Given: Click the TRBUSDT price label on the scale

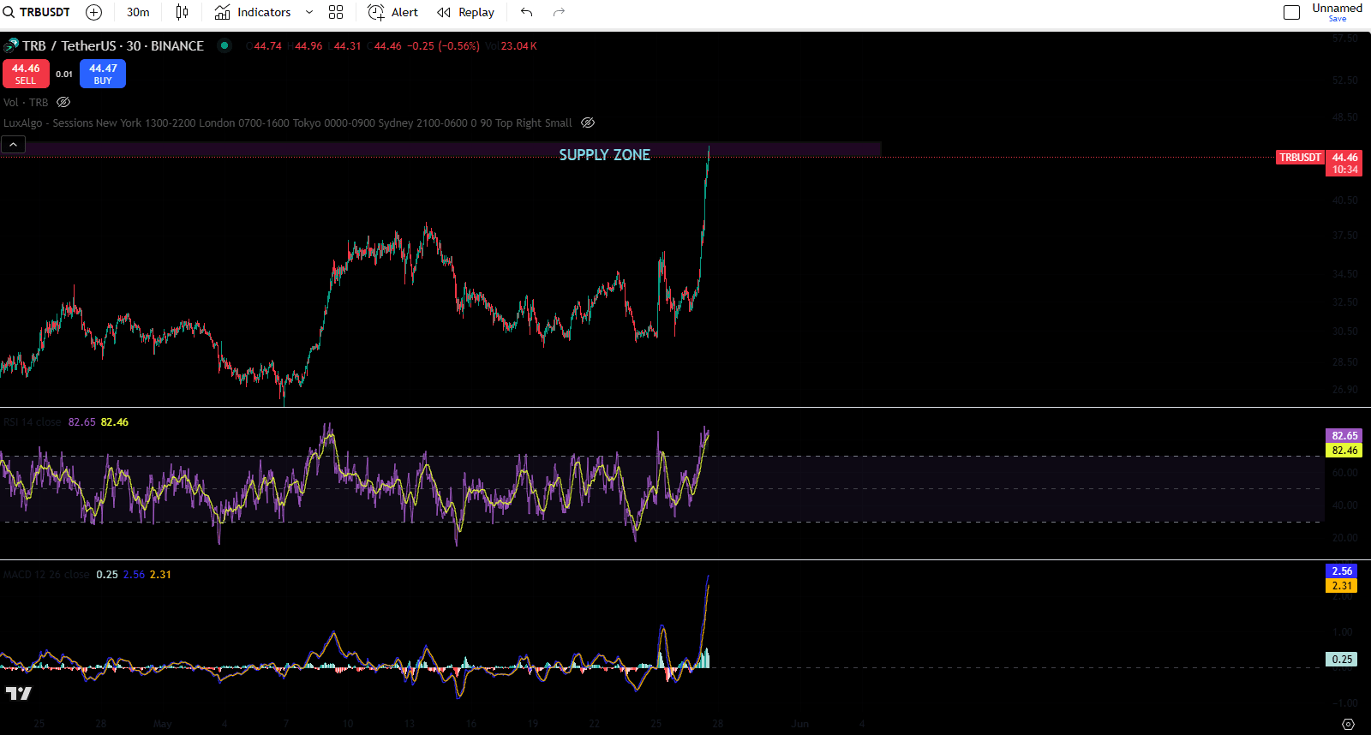Looking at the screenshot, I should point(1300,158).
